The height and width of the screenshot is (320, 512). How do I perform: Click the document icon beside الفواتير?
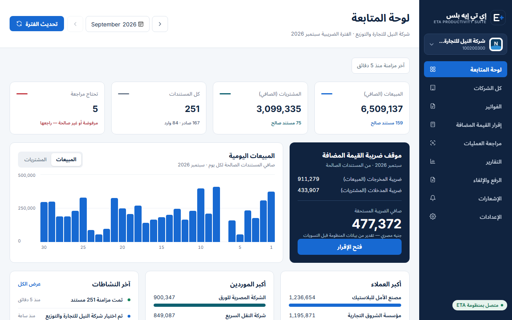[433, 106]
